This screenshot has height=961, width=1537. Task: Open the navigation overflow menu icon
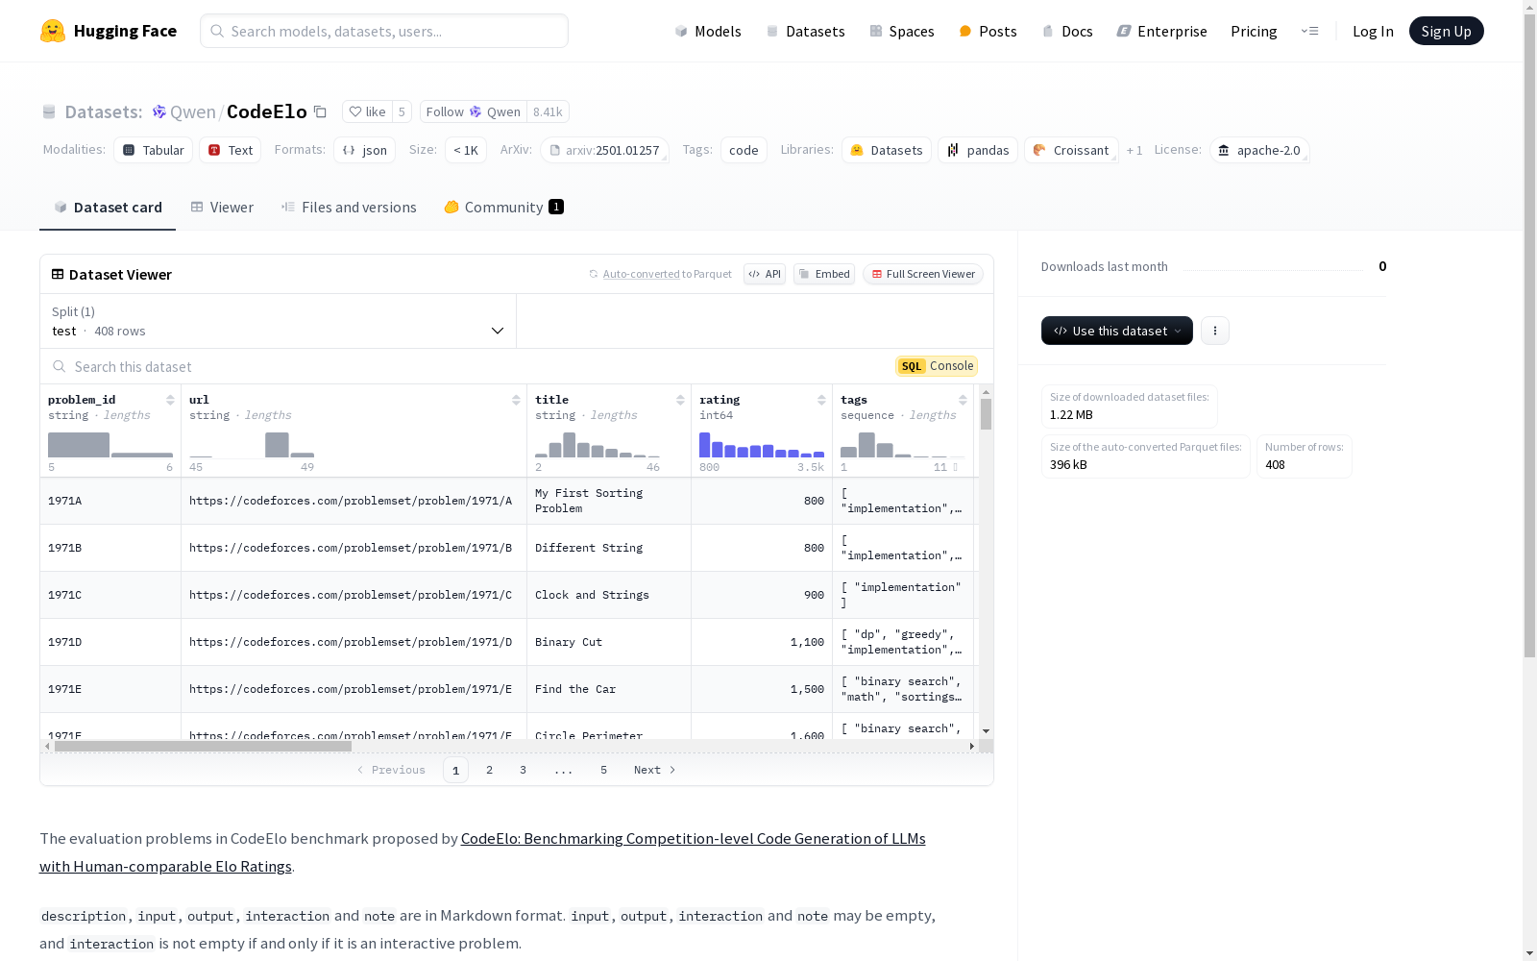1309,31
